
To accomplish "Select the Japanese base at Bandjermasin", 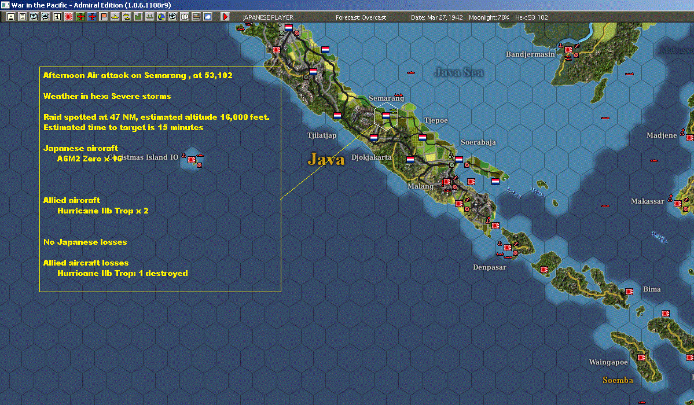I will [x=568, y=50].
